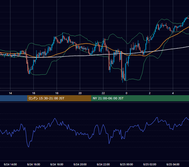This screenshot has width=189, height=167.
Task: Click the 9/24 16:00 time label
Action: point(34,164)
